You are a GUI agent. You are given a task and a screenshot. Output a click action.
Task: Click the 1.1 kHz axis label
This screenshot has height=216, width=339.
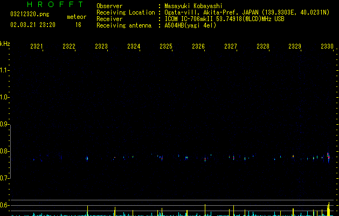pyautogui.click(x=4, y=70)
